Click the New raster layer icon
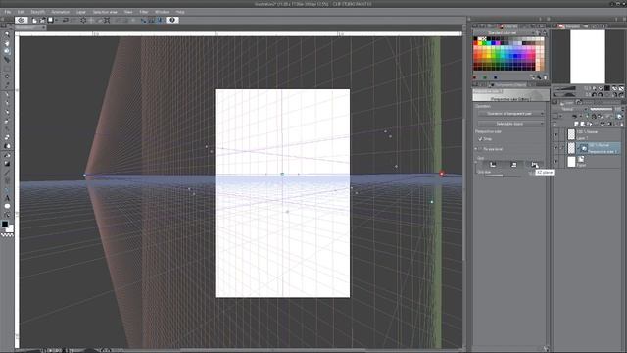Viewport: 627px width, 353px height. [x=576, y=124]
